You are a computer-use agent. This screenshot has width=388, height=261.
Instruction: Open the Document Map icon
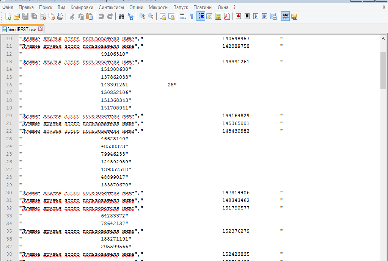pos(218,17)
